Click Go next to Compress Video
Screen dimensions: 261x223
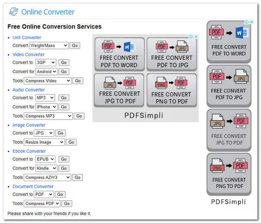point(78,81)
